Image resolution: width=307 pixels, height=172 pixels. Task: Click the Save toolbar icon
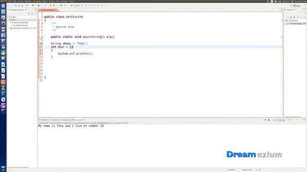point(16,5)
